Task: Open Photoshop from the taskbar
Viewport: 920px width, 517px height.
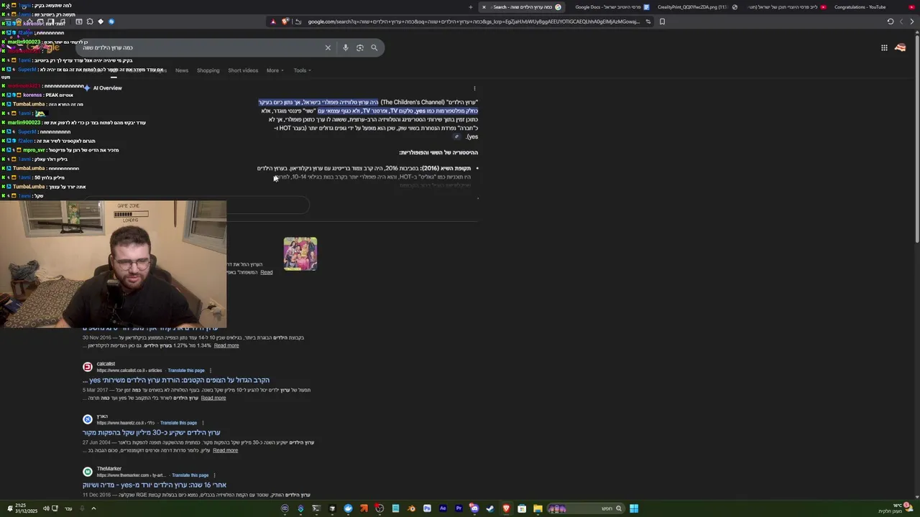Action: [427, 508]
